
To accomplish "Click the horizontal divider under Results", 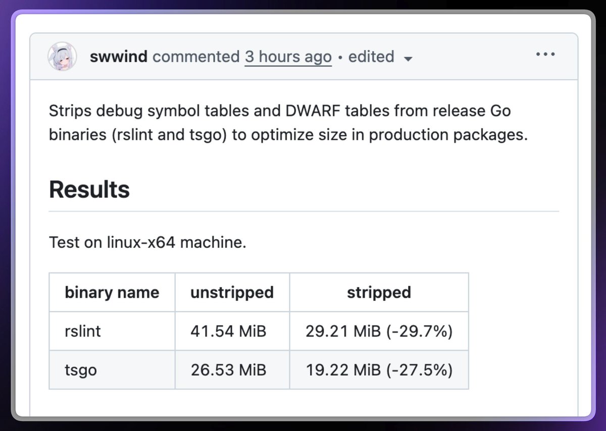I will pyautogui.click(x=304, y=211).
